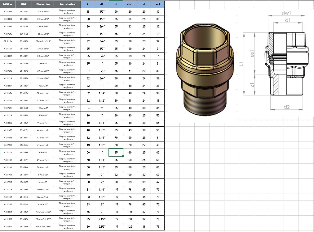Select the '50mmx2"' dimension cell

point(43,175)
